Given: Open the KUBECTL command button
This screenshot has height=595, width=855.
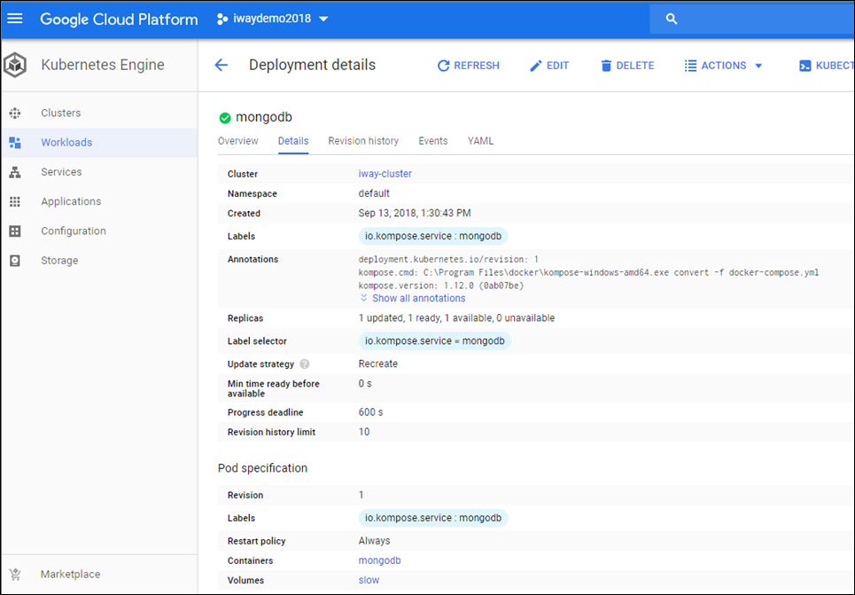Looking at the screenshot, I should (826, 66).
